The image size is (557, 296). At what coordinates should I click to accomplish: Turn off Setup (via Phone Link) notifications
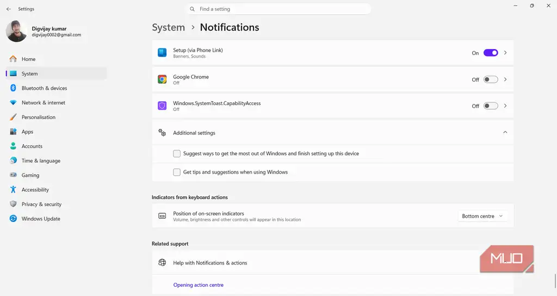click(x=491, y=53)
